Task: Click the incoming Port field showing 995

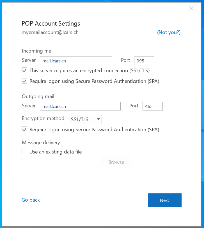Action: [x=144, y=61]
